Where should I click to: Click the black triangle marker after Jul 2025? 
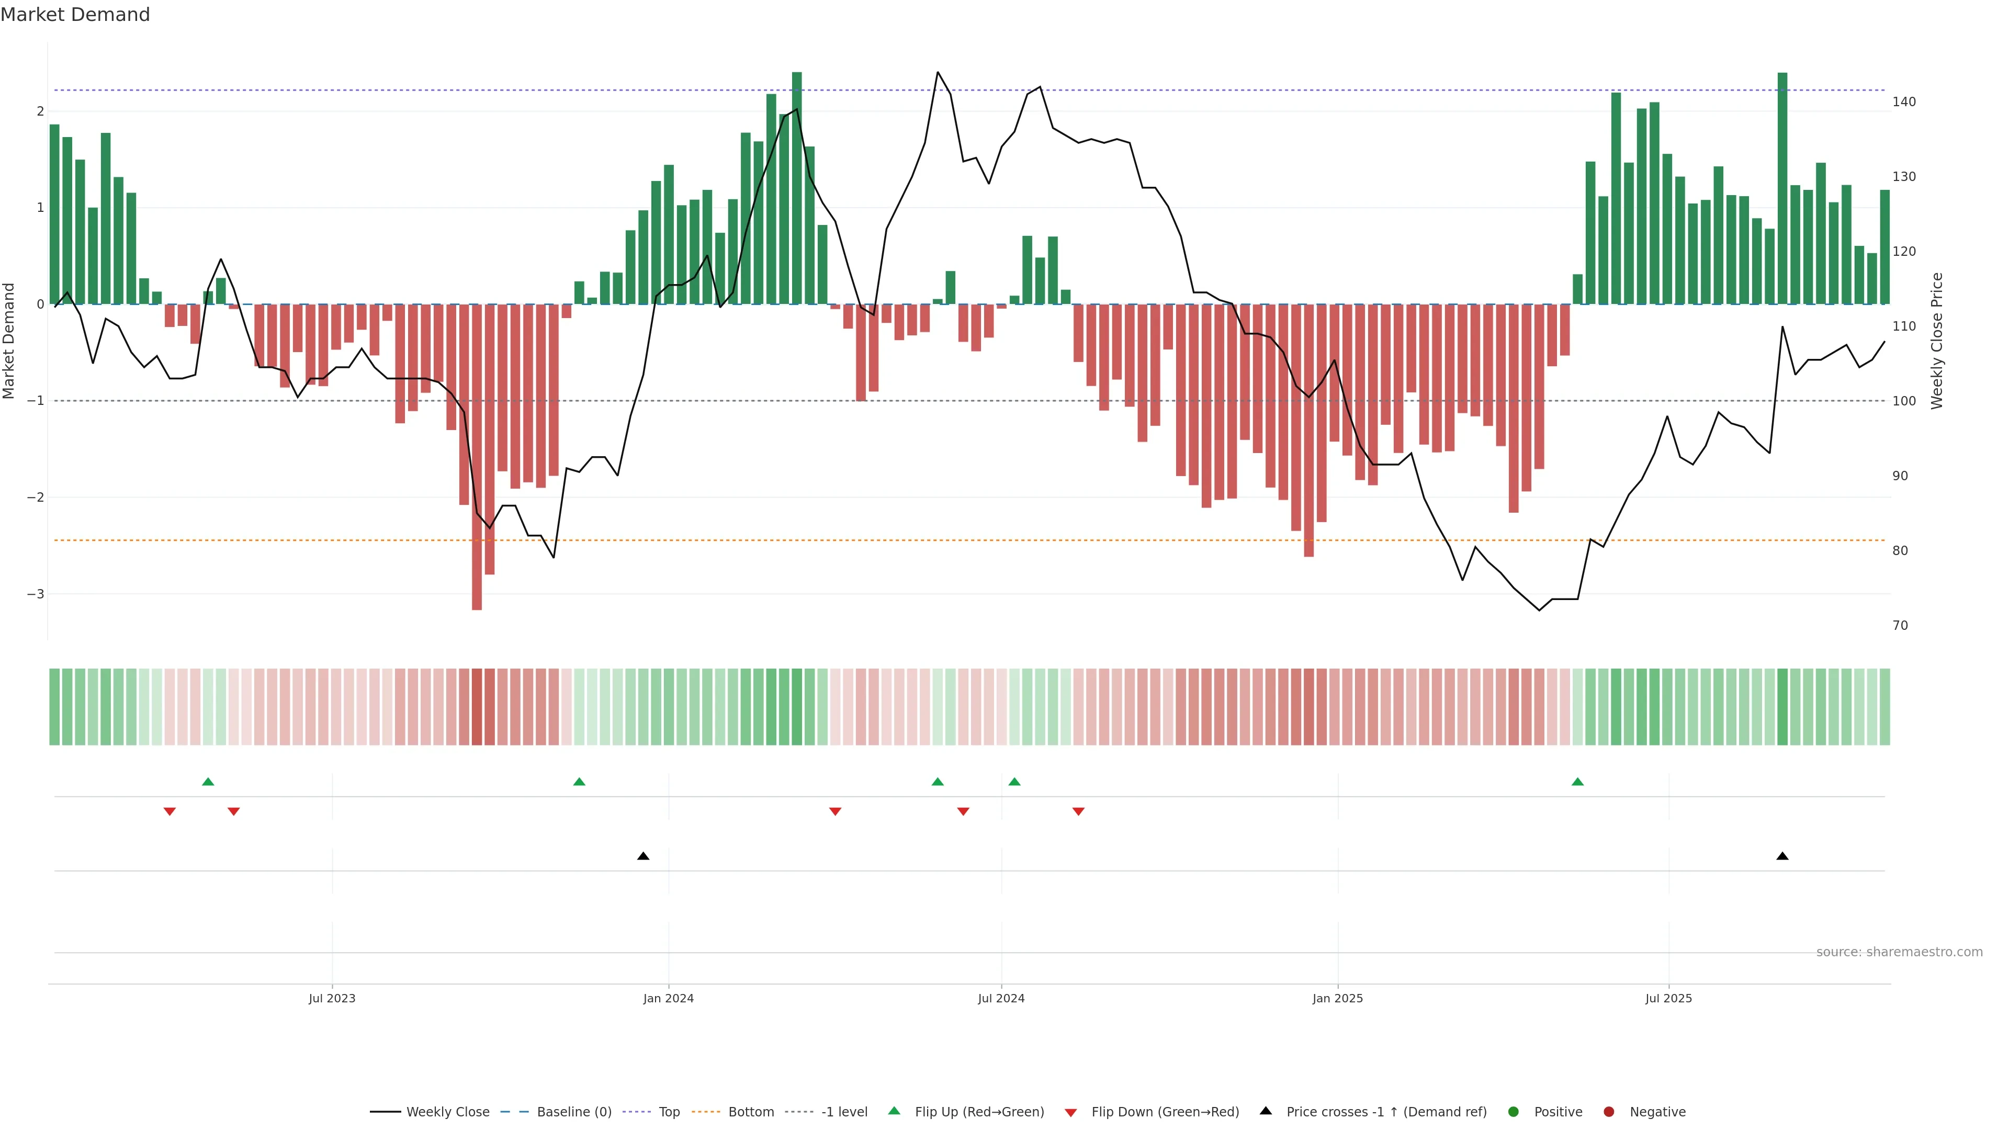coord(1782,856)
